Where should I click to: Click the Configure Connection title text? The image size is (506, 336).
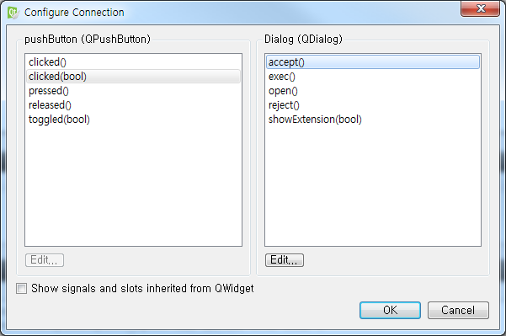pyautogui.click(x=74, y=13)
